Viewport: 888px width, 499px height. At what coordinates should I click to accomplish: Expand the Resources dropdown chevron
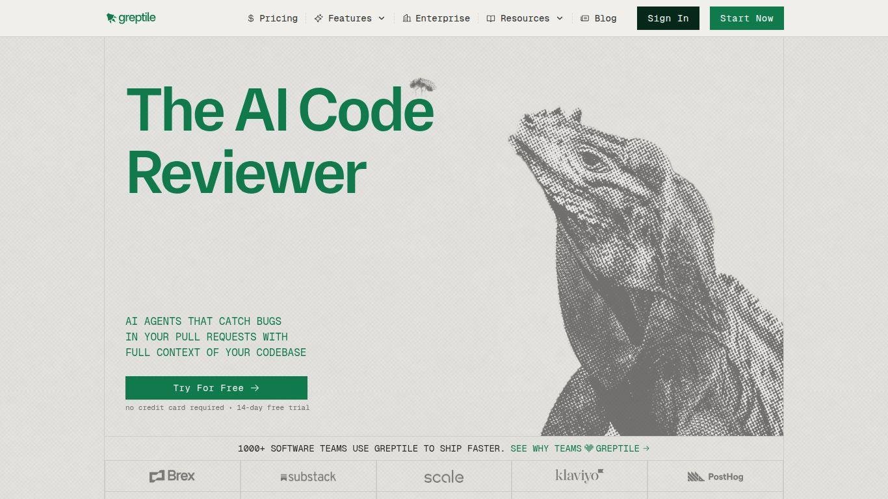pos(560,18)
